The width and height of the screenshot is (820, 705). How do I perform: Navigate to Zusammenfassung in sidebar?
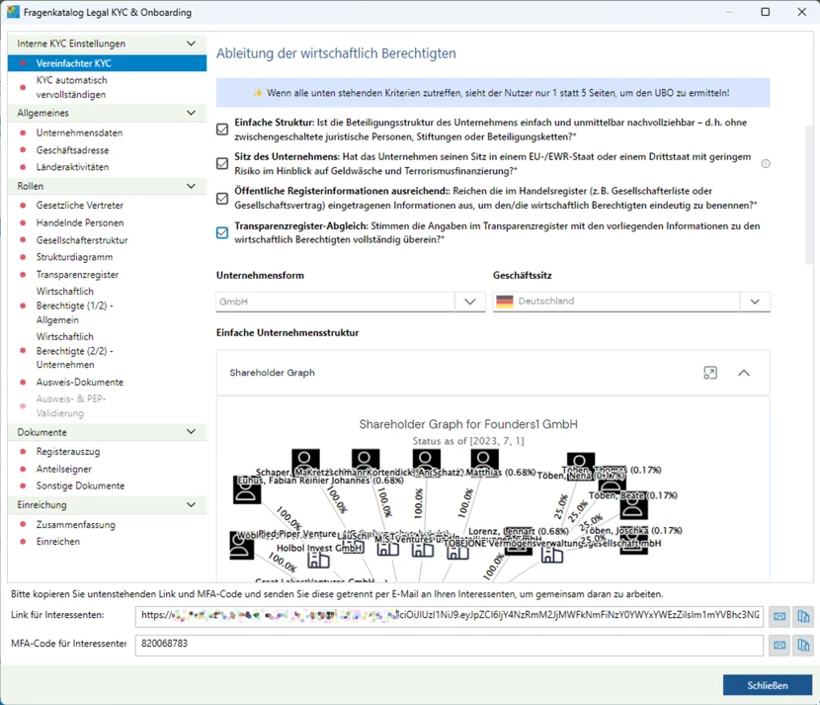coord(76,525)
